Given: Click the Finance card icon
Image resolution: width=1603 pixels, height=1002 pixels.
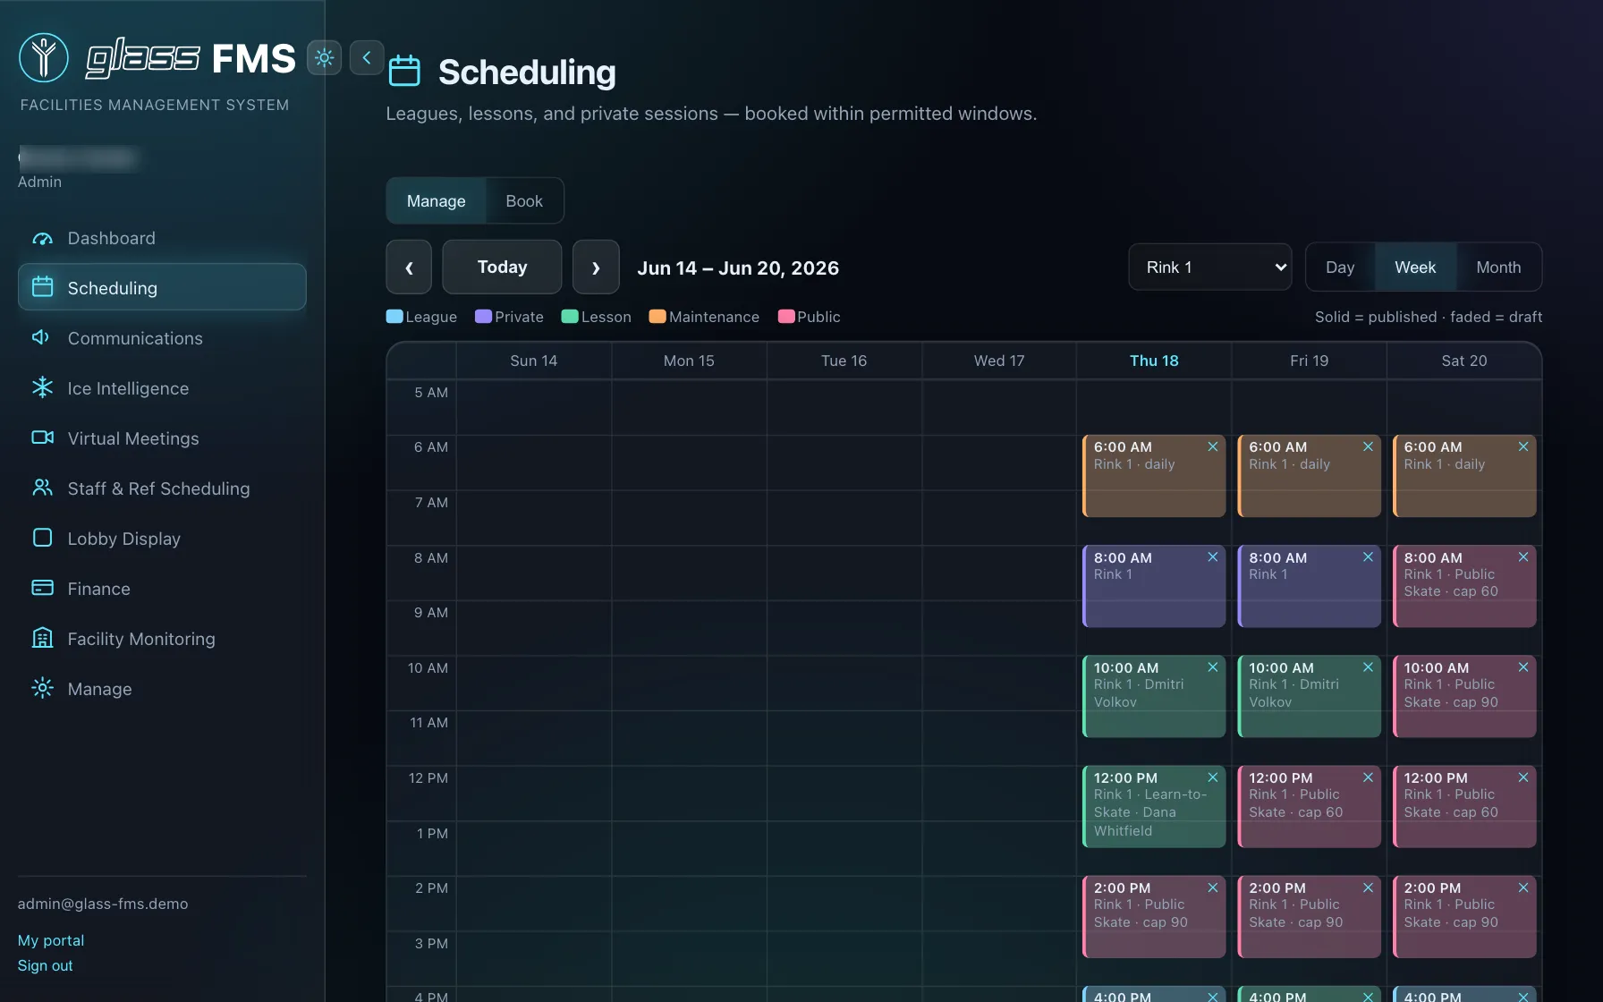Looking at the screenshot, I should click(42, 588).
